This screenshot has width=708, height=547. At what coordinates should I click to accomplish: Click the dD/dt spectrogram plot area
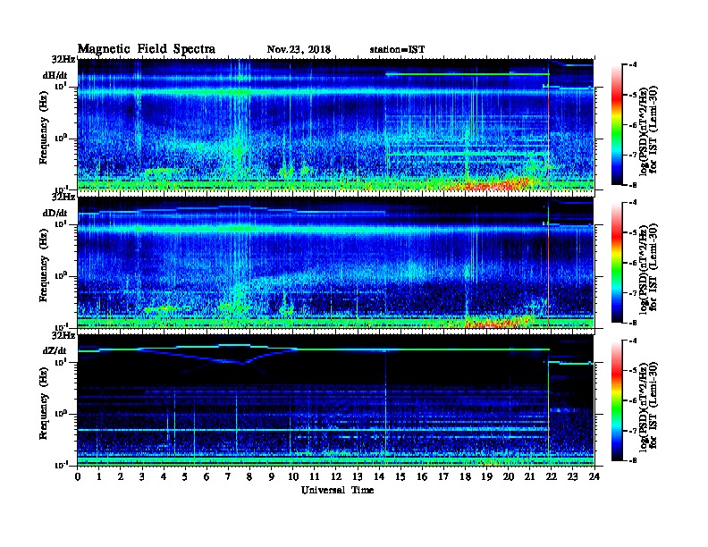(x=336, y=263)
